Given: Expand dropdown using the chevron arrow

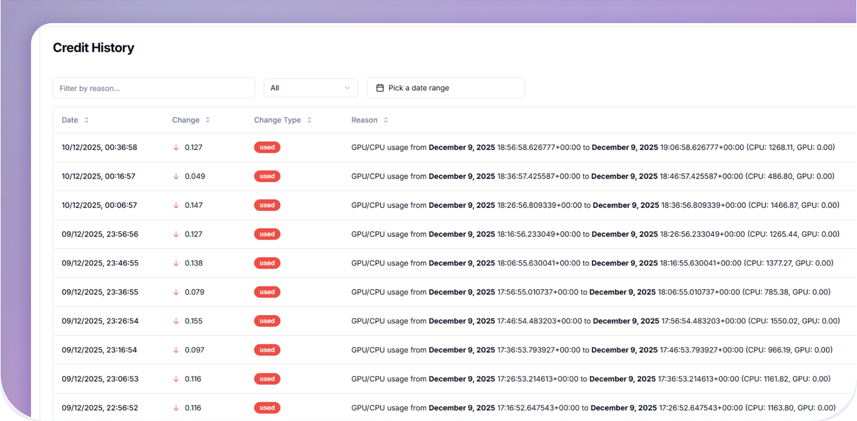Looking at the screenshot, I should click(347, 88).
